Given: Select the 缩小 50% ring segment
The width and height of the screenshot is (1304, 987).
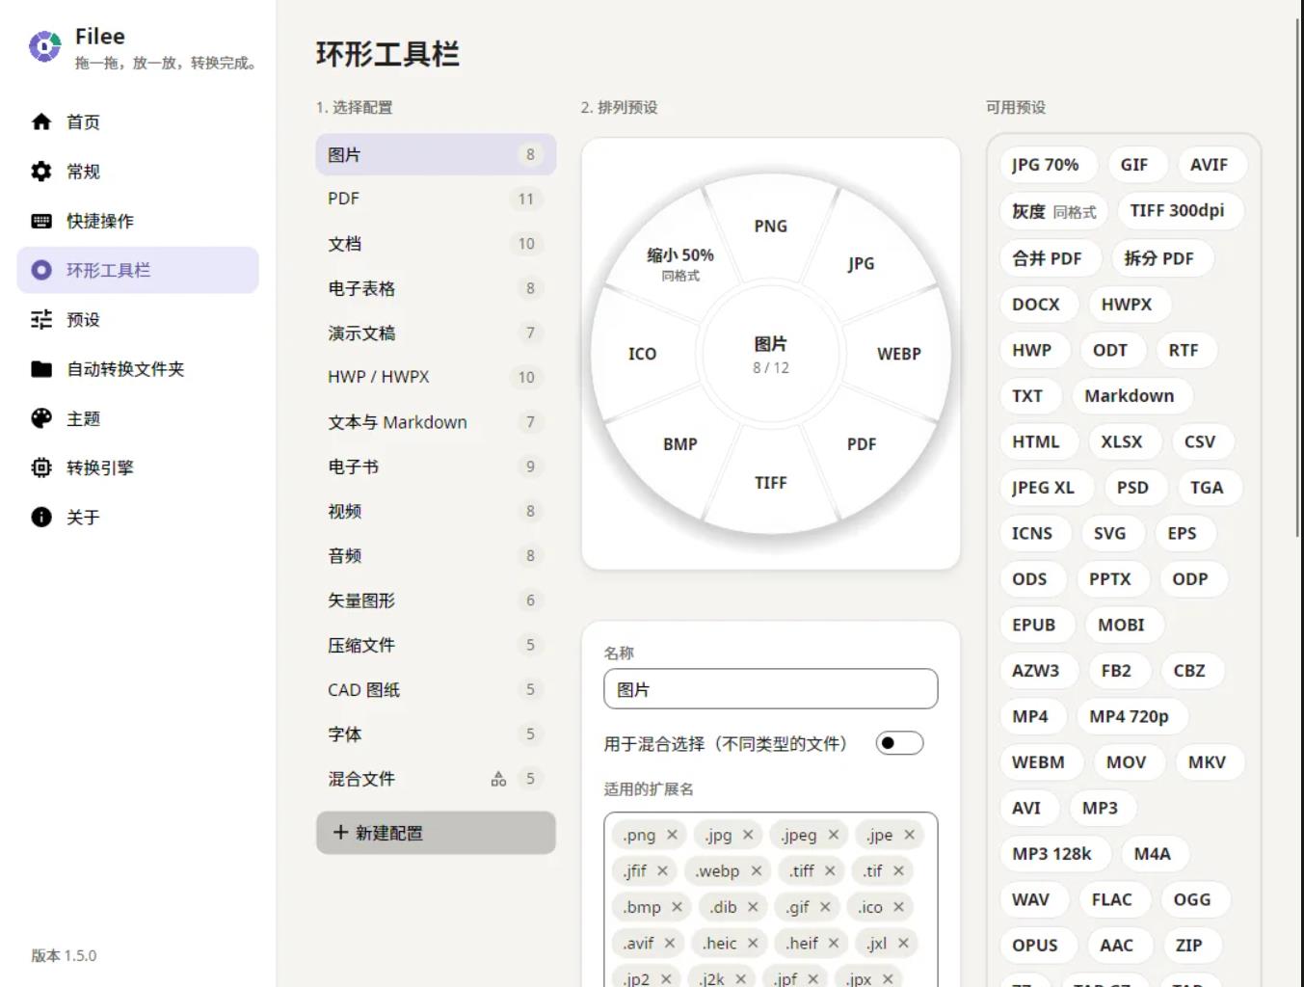Looking at the screenshot, I should click(680, 263).
